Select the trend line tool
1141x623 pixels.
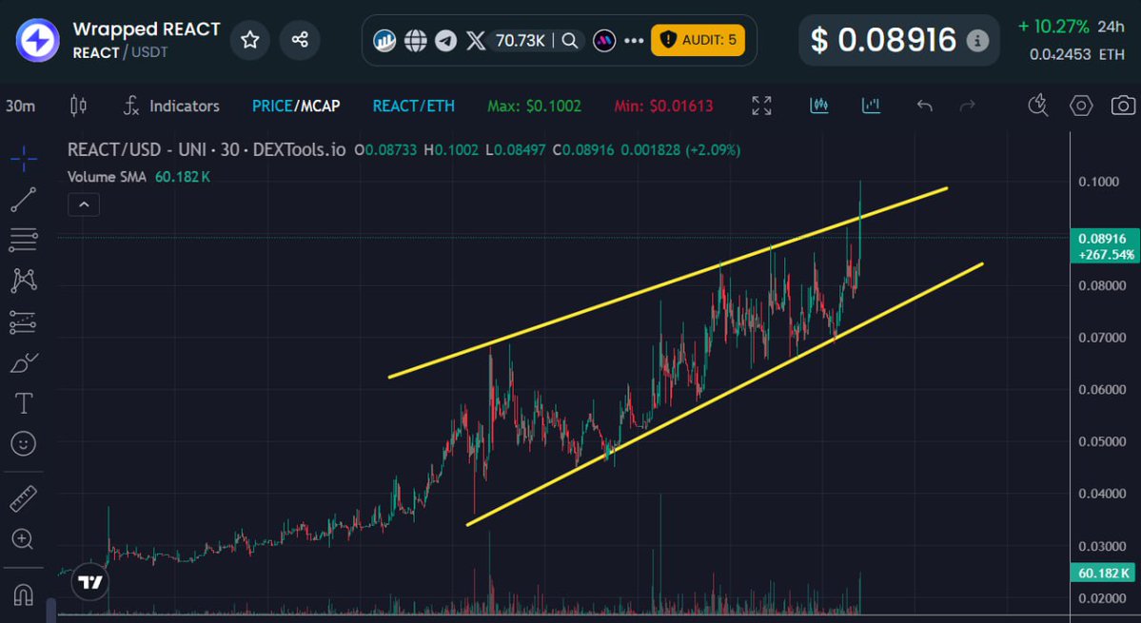tap(23, 199)
